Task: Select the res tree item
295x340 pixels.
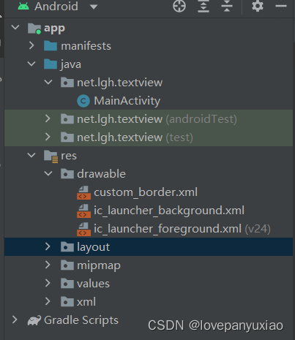Action: coord(69,156)
